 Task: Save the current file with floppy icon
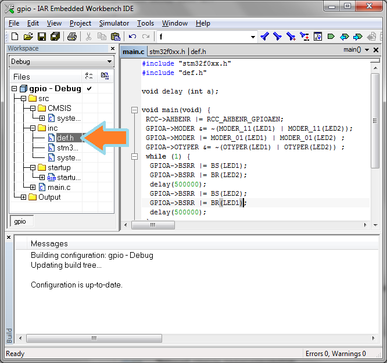[42, 37]
